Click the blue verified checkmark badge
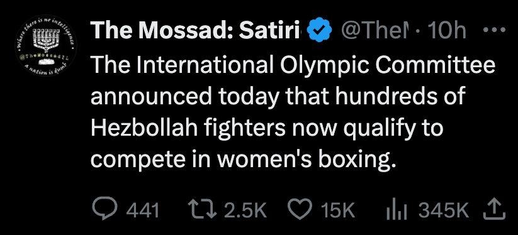The height and width of the screenshot is (235, 518). pos(319,30)
